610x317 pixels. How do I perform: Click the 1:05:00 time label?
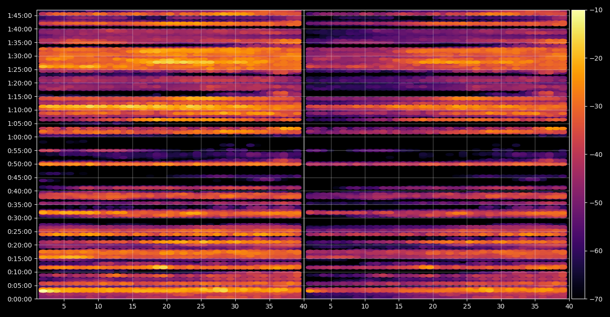click(20, 124)
